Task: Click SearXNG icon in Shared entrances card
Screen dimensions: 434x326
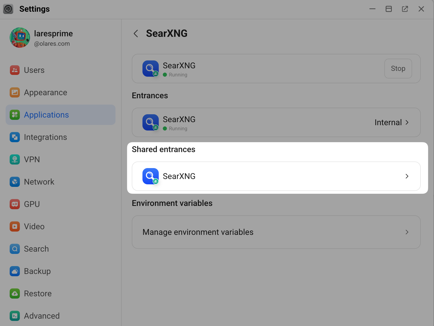Action: click(151, 176)
